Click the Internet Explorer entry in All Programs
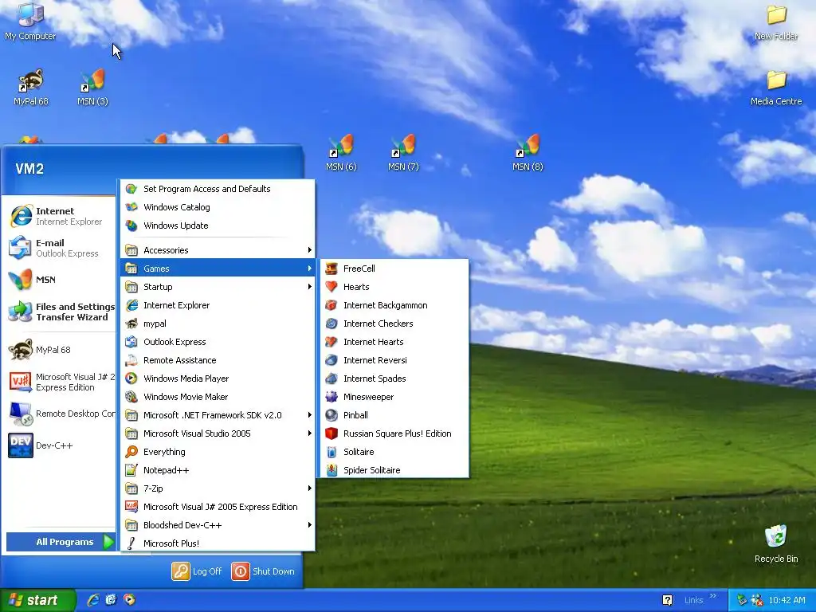Screen dimensions: 816x612 pos(218,305)
